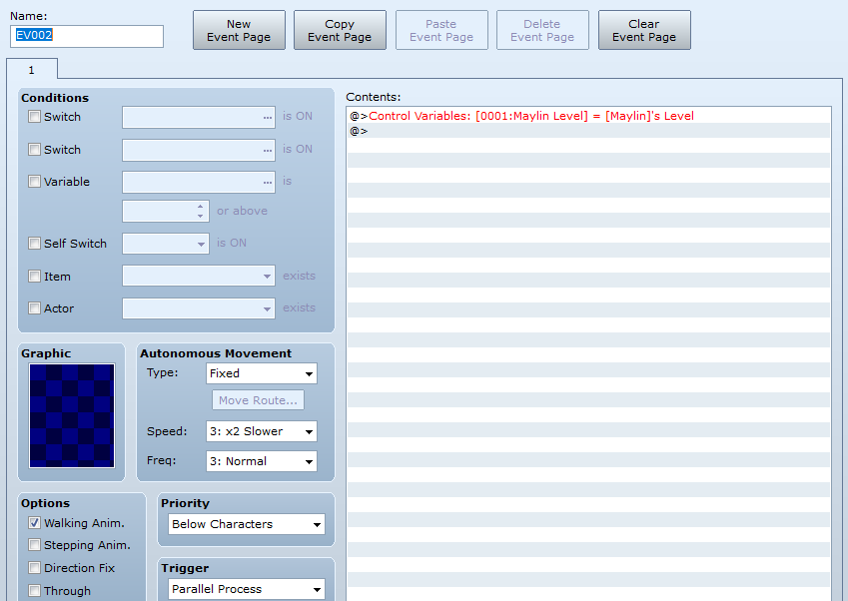Enable the Stepping Anim. option
The width and height of the screenshot is (848, 601).
(35, 545)
